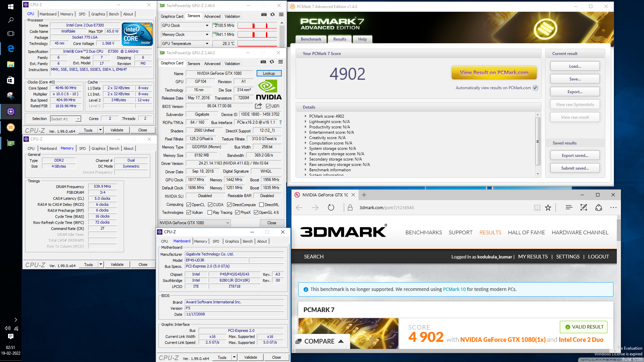Open Socket #1 selection dropdown in CPU-Z

pos(66,119)
